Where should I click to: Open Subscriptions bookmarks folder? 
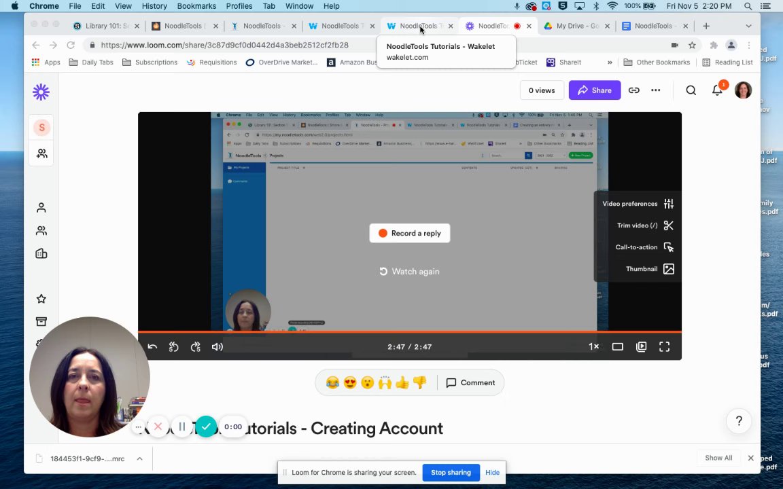(x=150, y=62)
